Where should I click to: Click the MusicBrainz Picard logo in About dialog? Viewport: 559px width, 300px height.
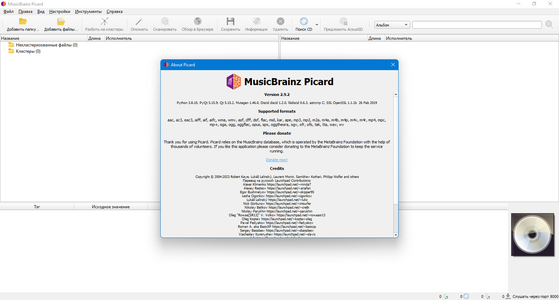[x=234, y=82]
